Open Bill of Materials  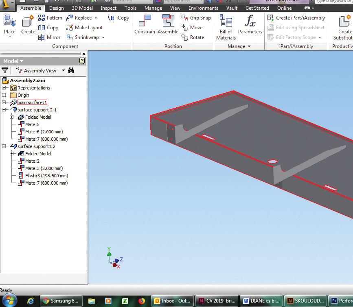point(226,27)
